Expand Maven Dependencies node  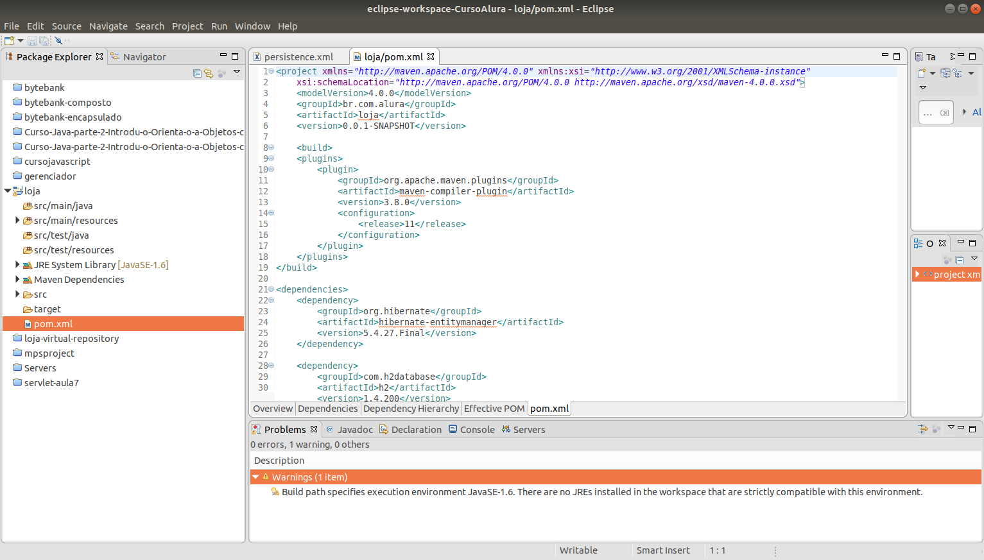pos(17,279)
